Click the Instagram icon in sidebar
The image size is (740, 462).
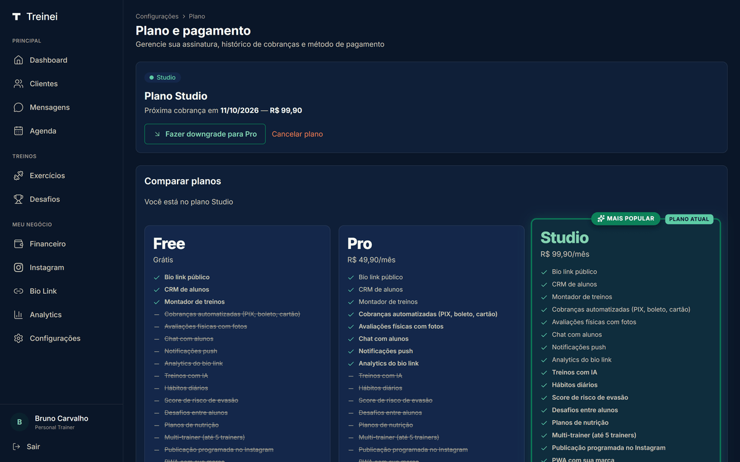(18, 267)
